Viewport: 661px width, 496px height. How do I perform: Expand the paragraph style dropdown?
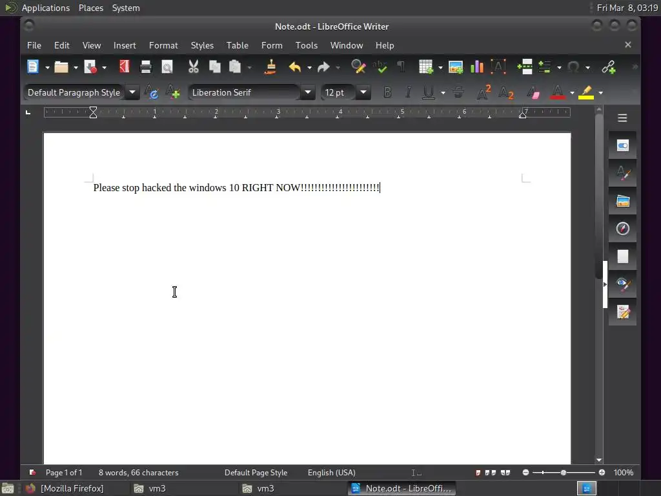click(132, 92)
